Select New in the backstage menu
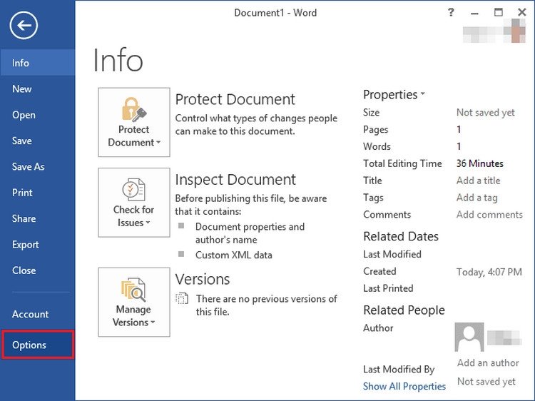The width and height of the screenshot is (535, 401). tap(38, 88)
